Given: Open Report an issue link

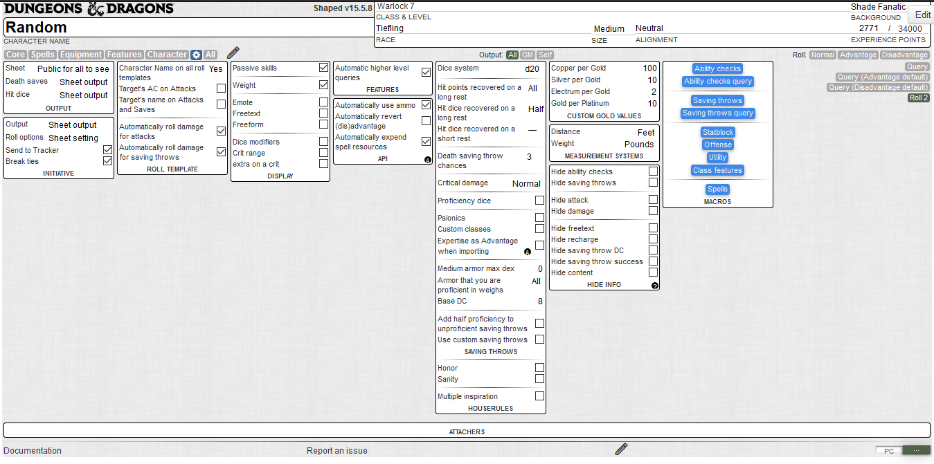Looking at the screenshot, I should (337, 451).
